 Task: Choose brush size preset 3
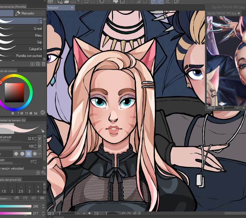pos(29,188)
